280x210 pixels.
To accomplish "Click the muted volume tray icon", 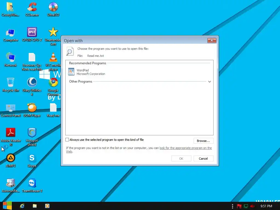I will [x=252, y=206].
